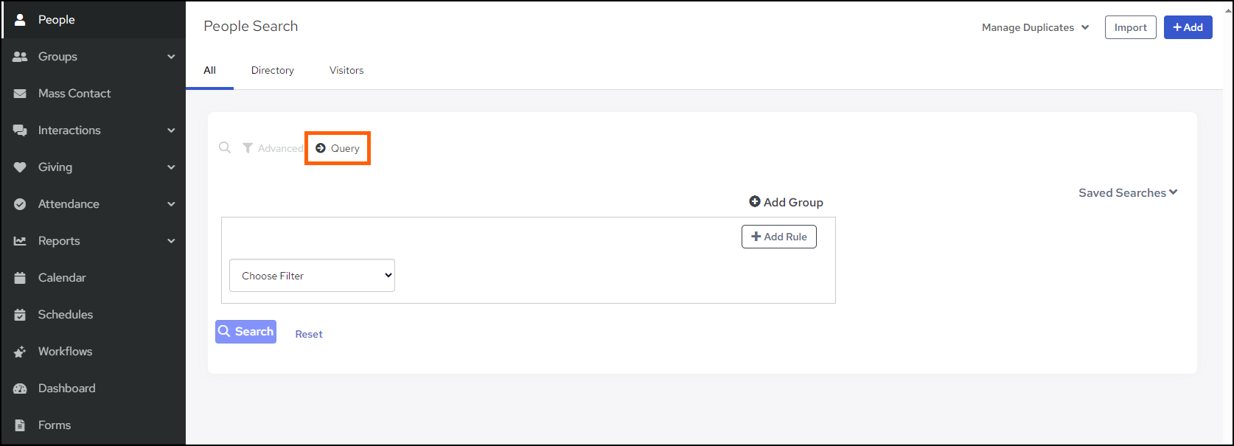
Task: Click the Giving heart icon
Action: pos(20,167)
